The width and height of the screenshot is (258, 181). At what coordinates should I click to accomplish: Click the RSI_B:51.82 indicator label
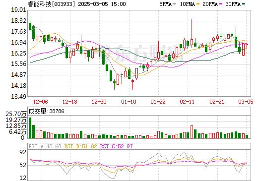pos(80,146)
